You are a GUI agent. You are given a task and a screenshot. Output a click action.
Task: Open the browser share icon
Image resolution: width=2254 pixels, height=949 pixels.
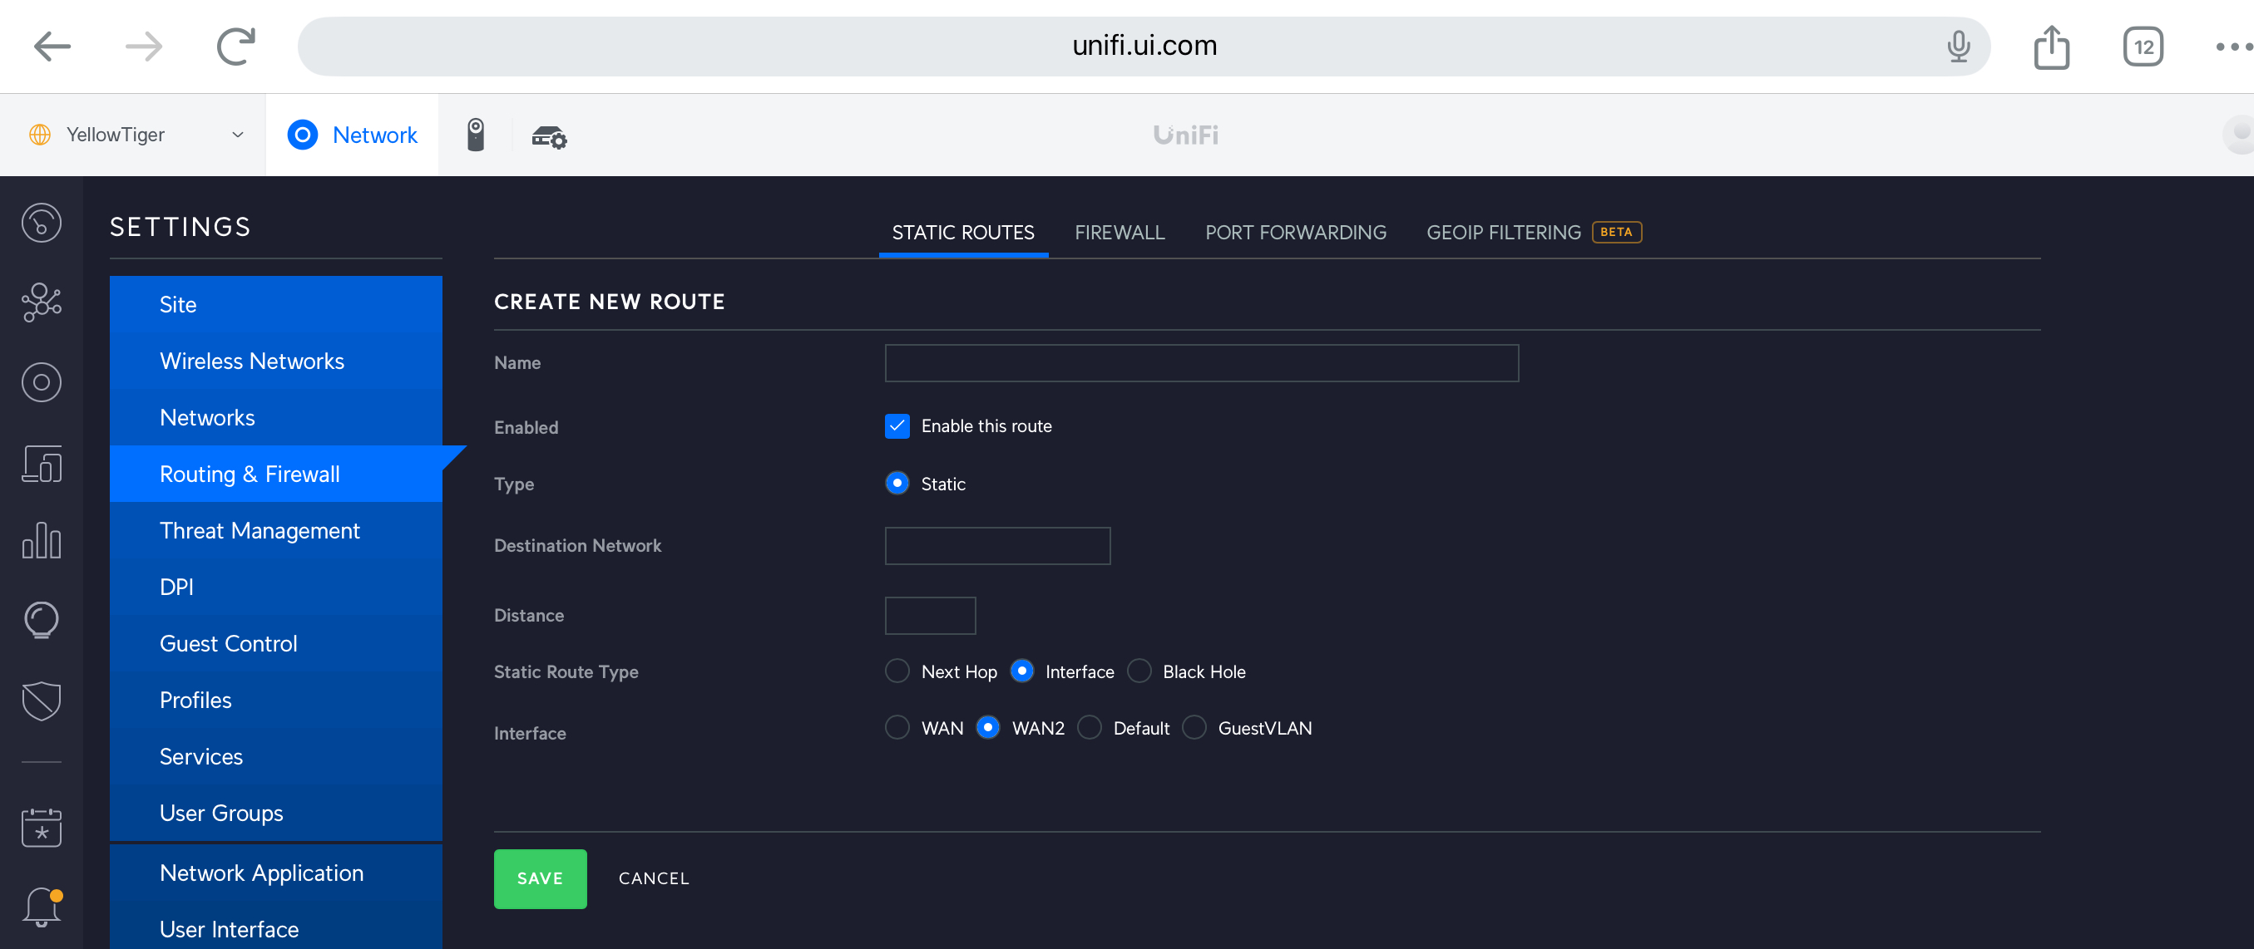2051,47
